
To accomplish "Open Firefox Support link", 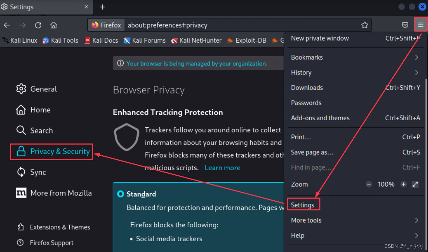I will coord(45,243).
